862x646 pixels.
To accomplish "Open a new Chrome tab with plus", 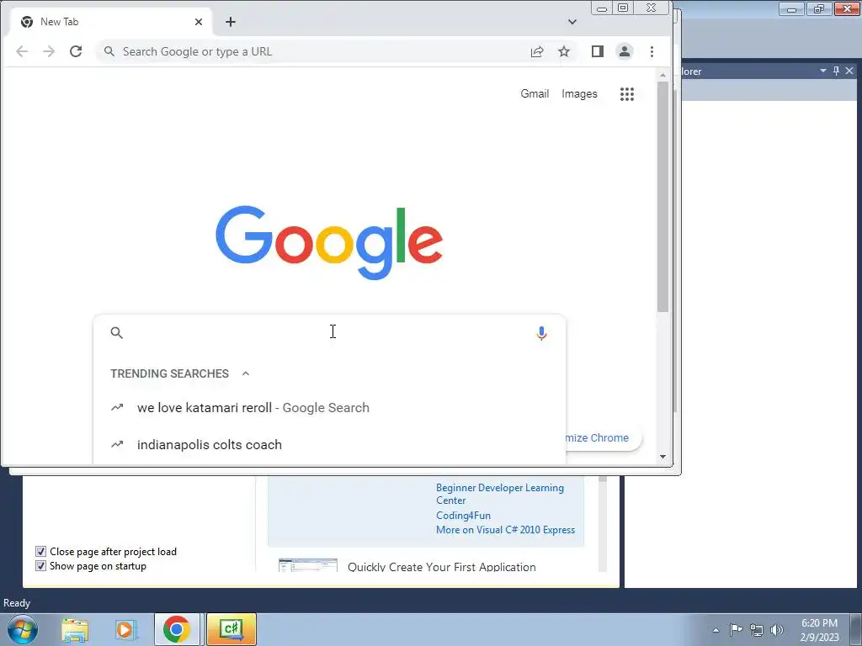I will point(231,22).
